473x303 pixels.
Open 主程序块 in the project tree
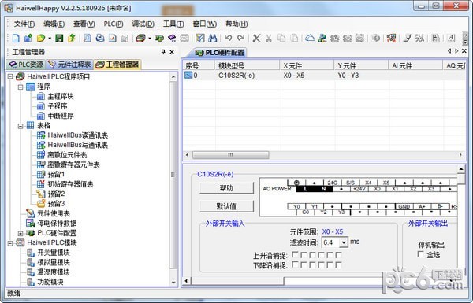[61, 96]
